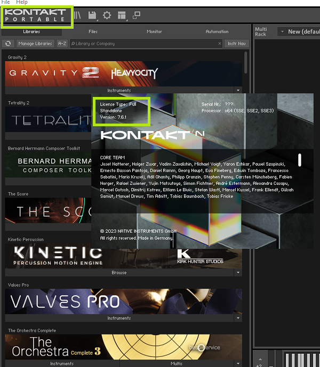Toggle the library browser icon
Viewport: 320px width, 367px height.
(77, 15)
